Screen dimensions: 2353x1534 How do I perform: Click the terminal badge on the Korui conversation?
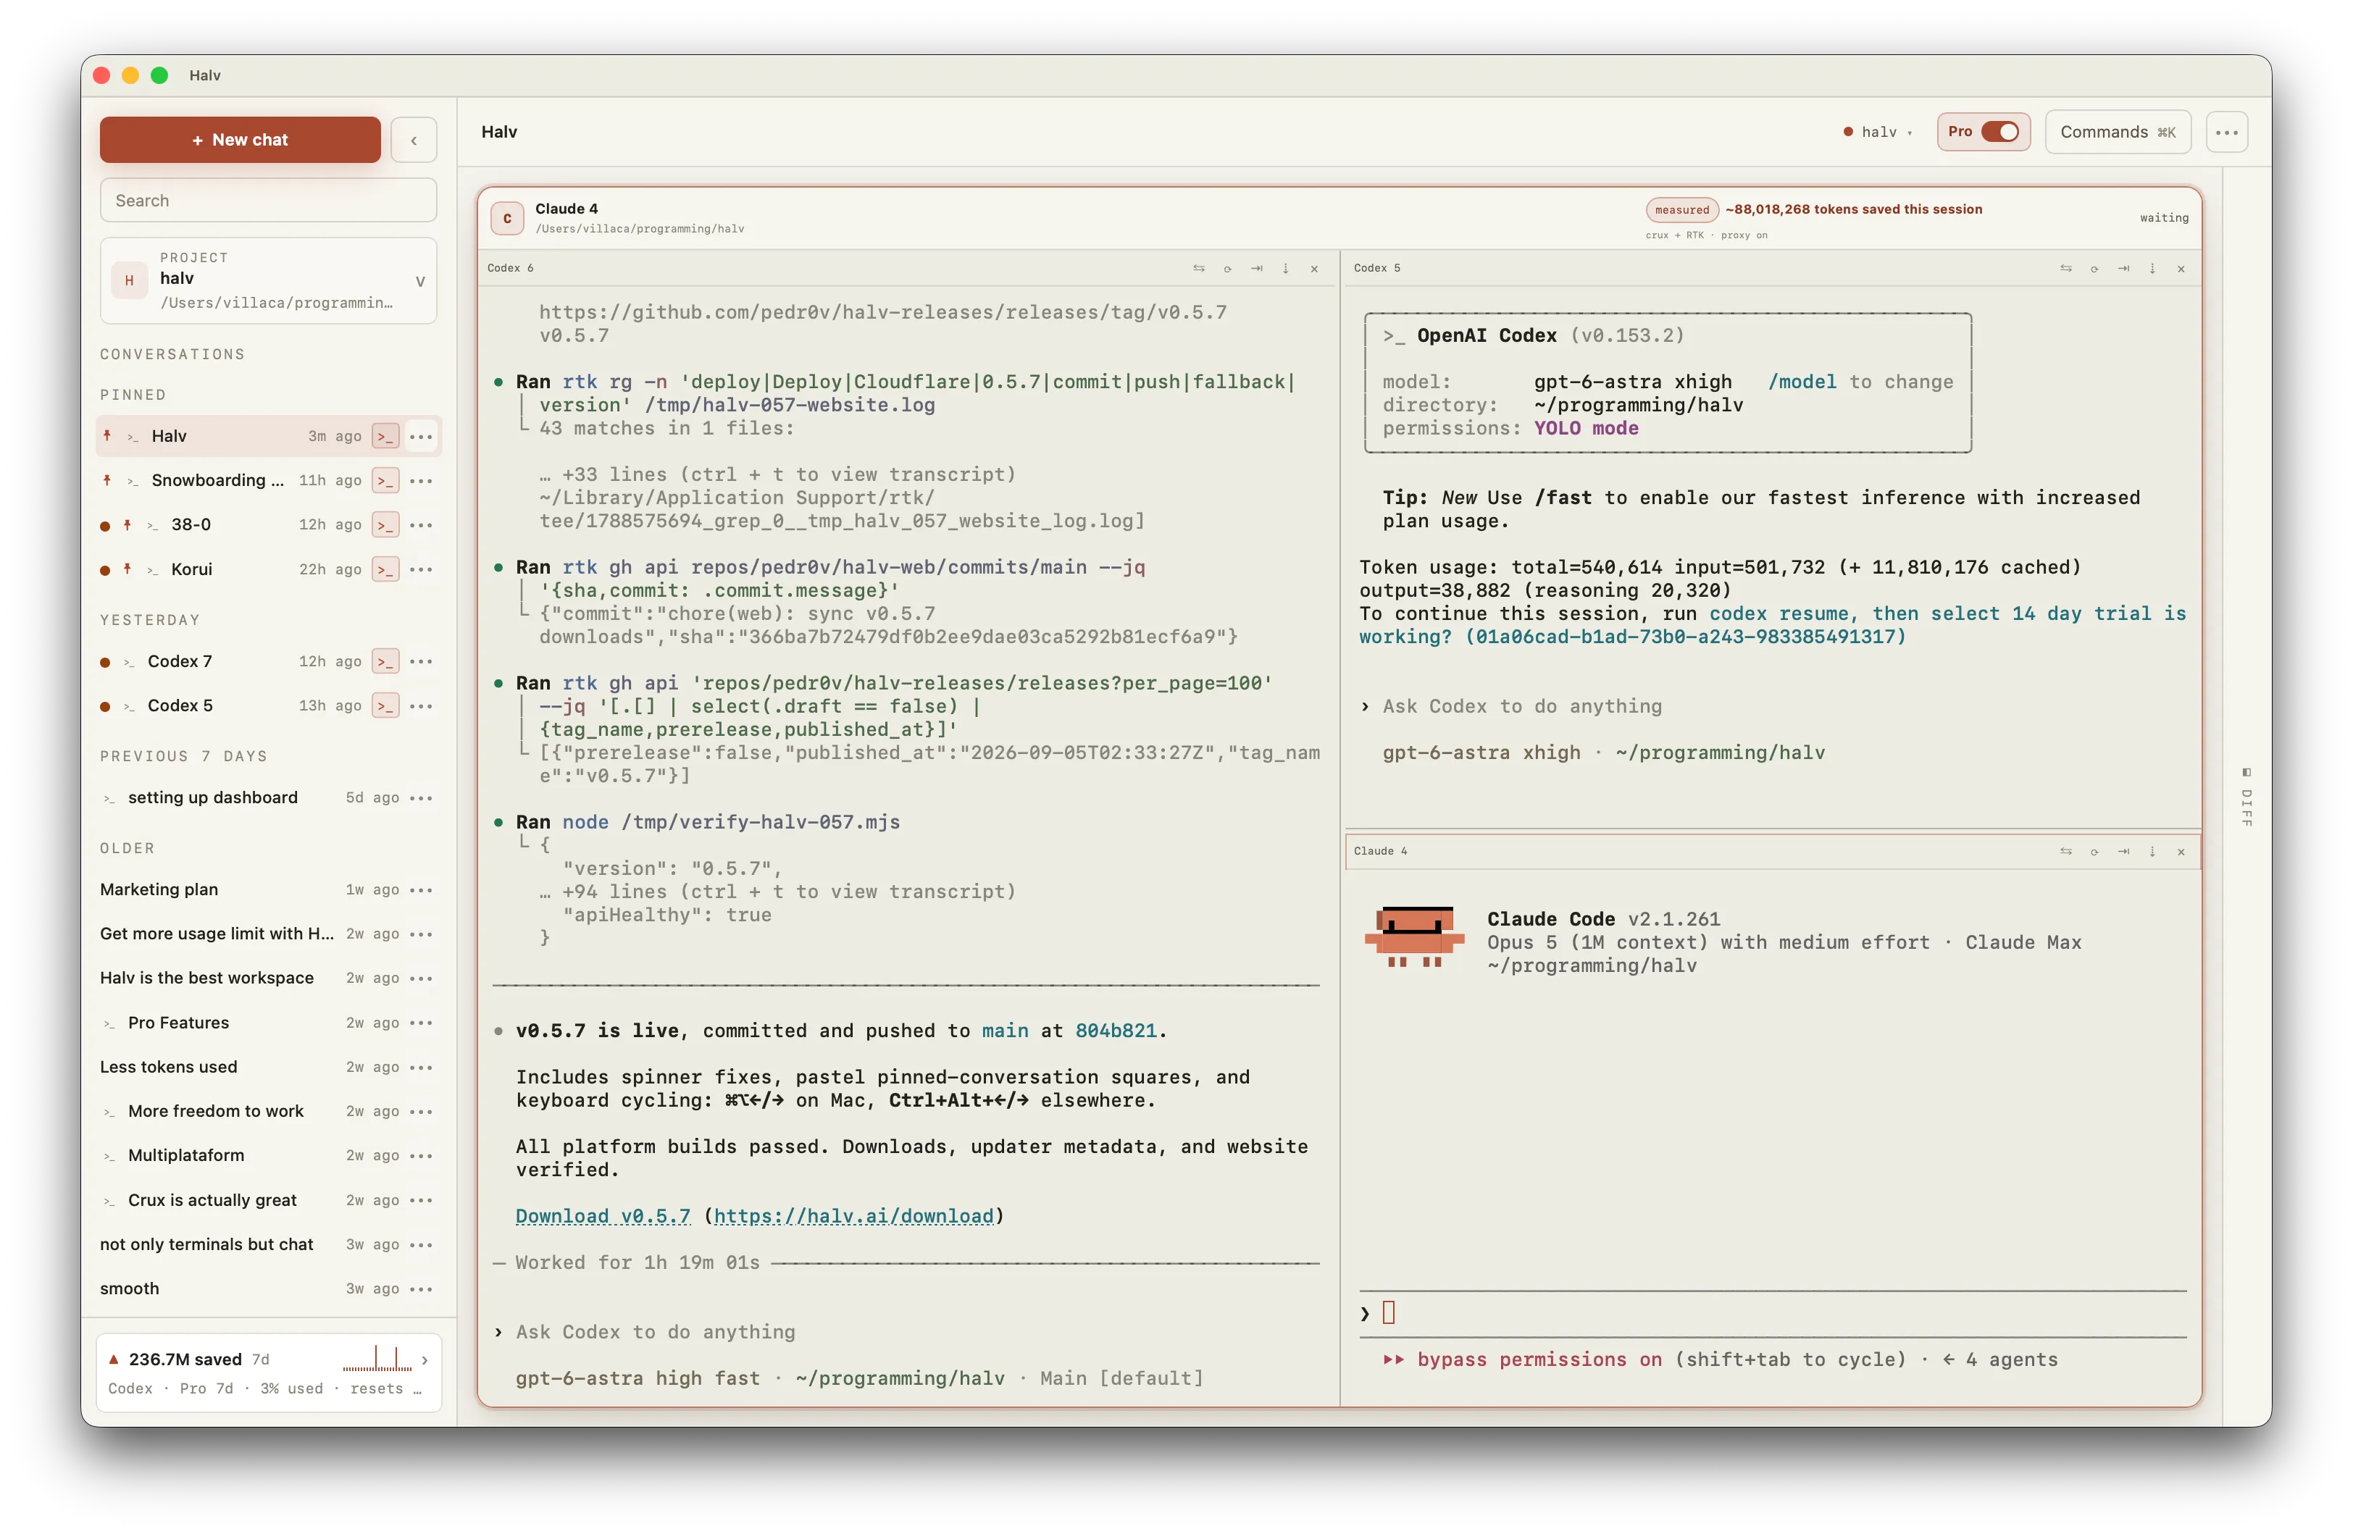(x=385, y=569)
